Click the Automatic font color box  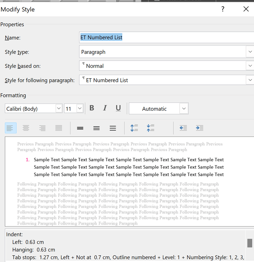tap(154, 109)
